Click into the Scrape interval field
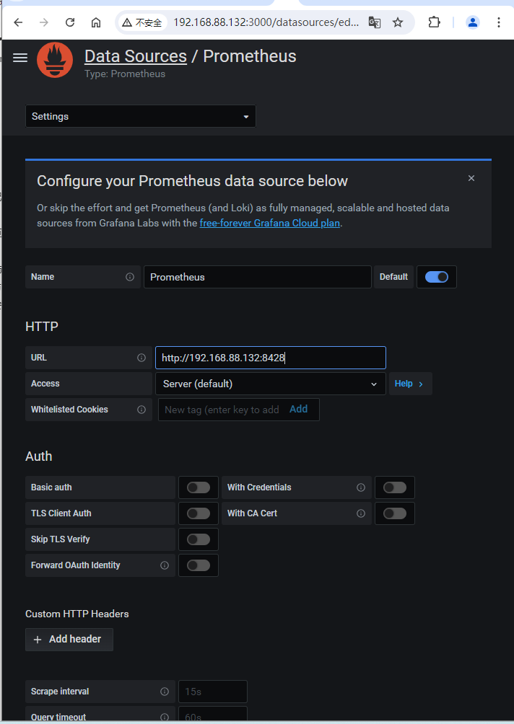 click(x=212, y=692)
